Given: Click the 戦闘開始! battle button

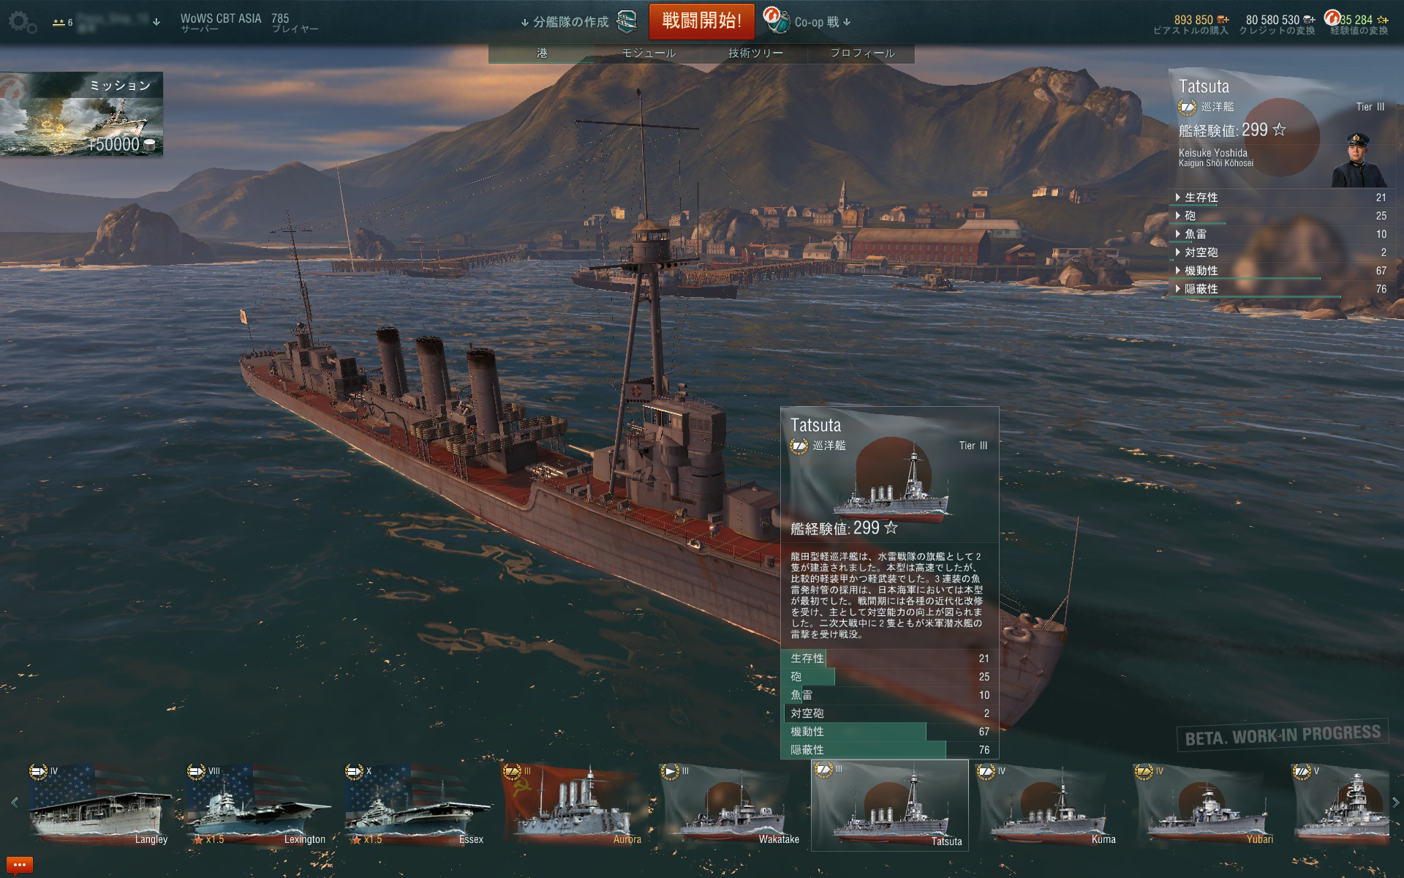Looking at the screenshot, I should [x=702, y=21].
